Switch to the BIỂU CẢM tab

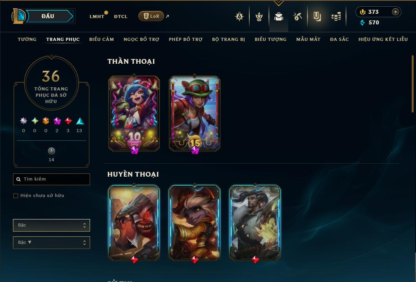(101, 39)
